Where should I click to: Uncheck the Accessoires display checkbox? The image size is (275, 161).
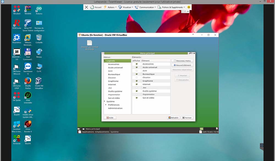(x=137, y=64)
